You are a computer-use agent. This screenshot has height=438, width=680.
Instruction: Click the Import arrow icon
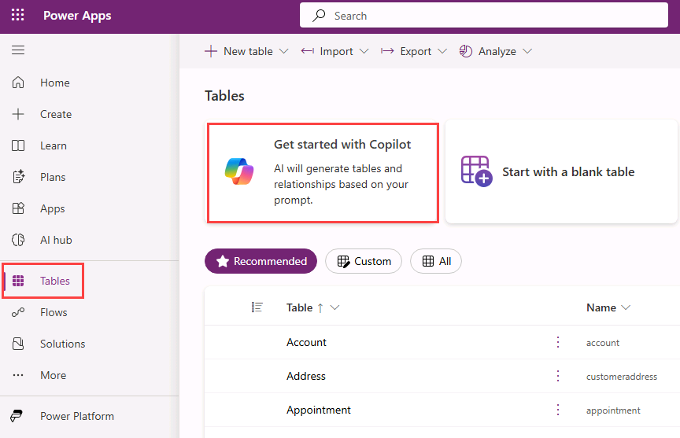[308, 51]
